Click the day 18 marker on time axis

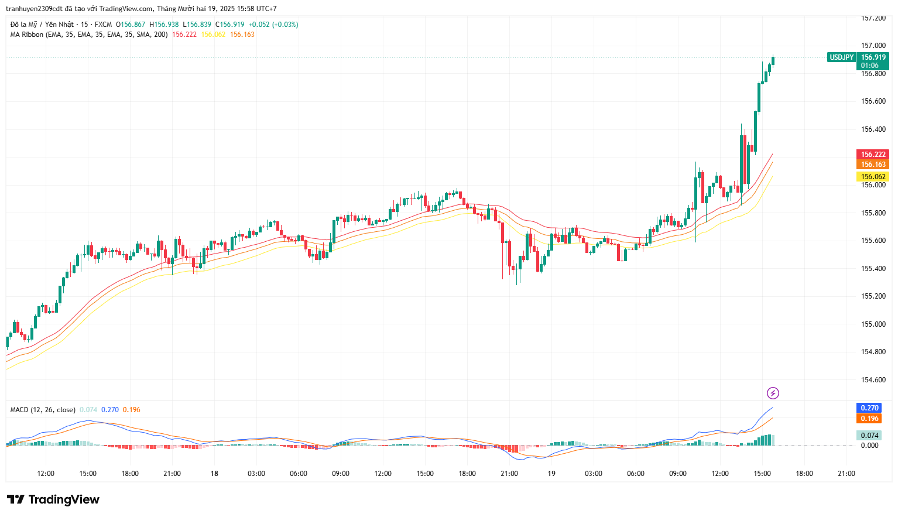pos(214,474)
